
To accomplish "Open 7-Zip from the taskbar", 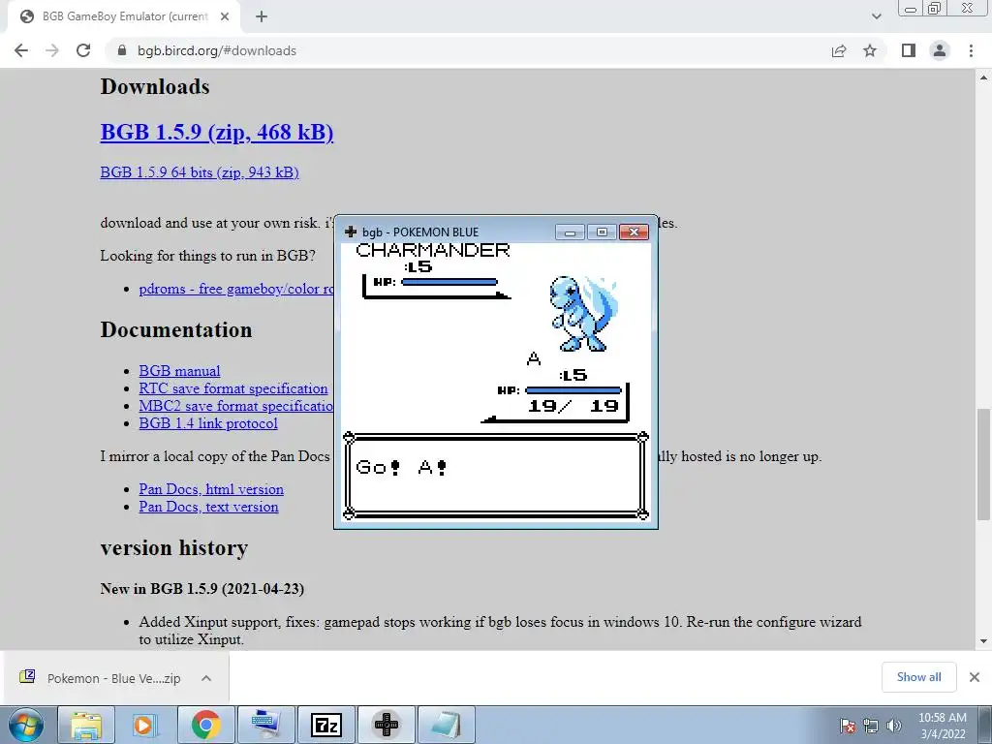I will 326,725.
